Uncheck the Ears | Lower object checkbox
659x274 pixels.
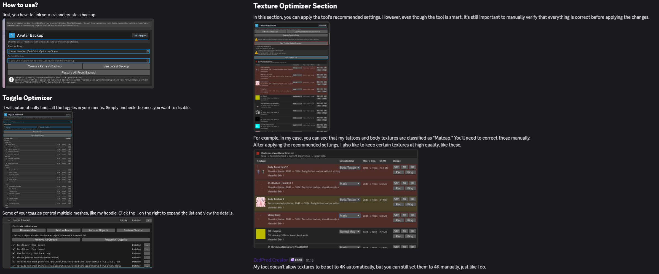[x=14, y=245]
